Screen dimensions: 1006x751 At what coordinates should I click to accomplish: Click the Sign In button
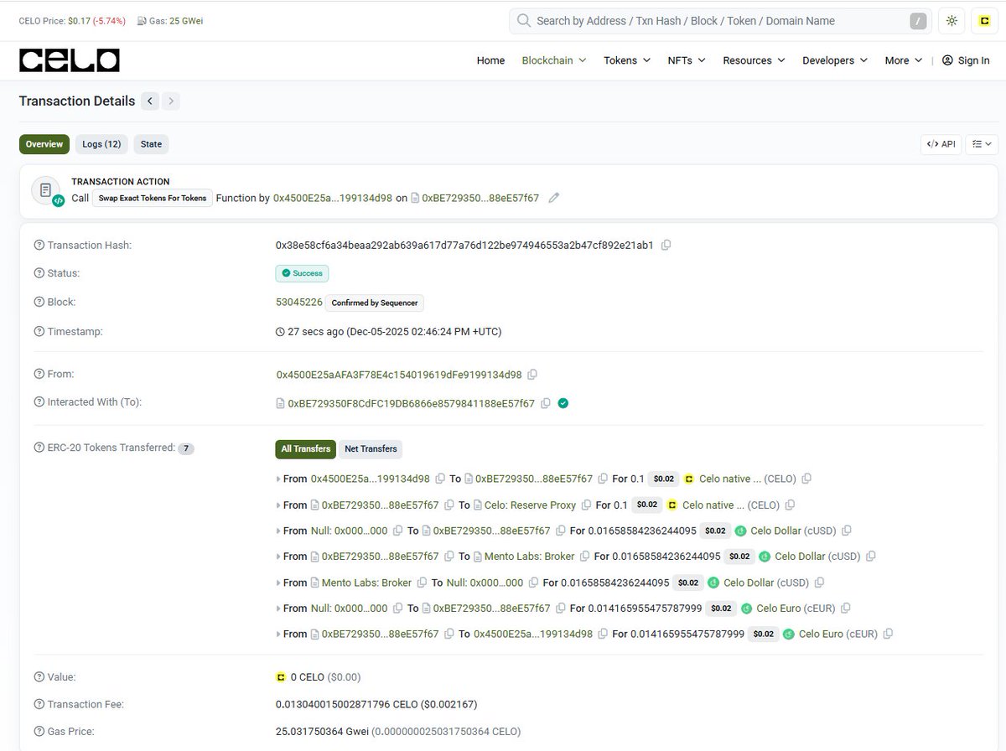tap(966, 60)
